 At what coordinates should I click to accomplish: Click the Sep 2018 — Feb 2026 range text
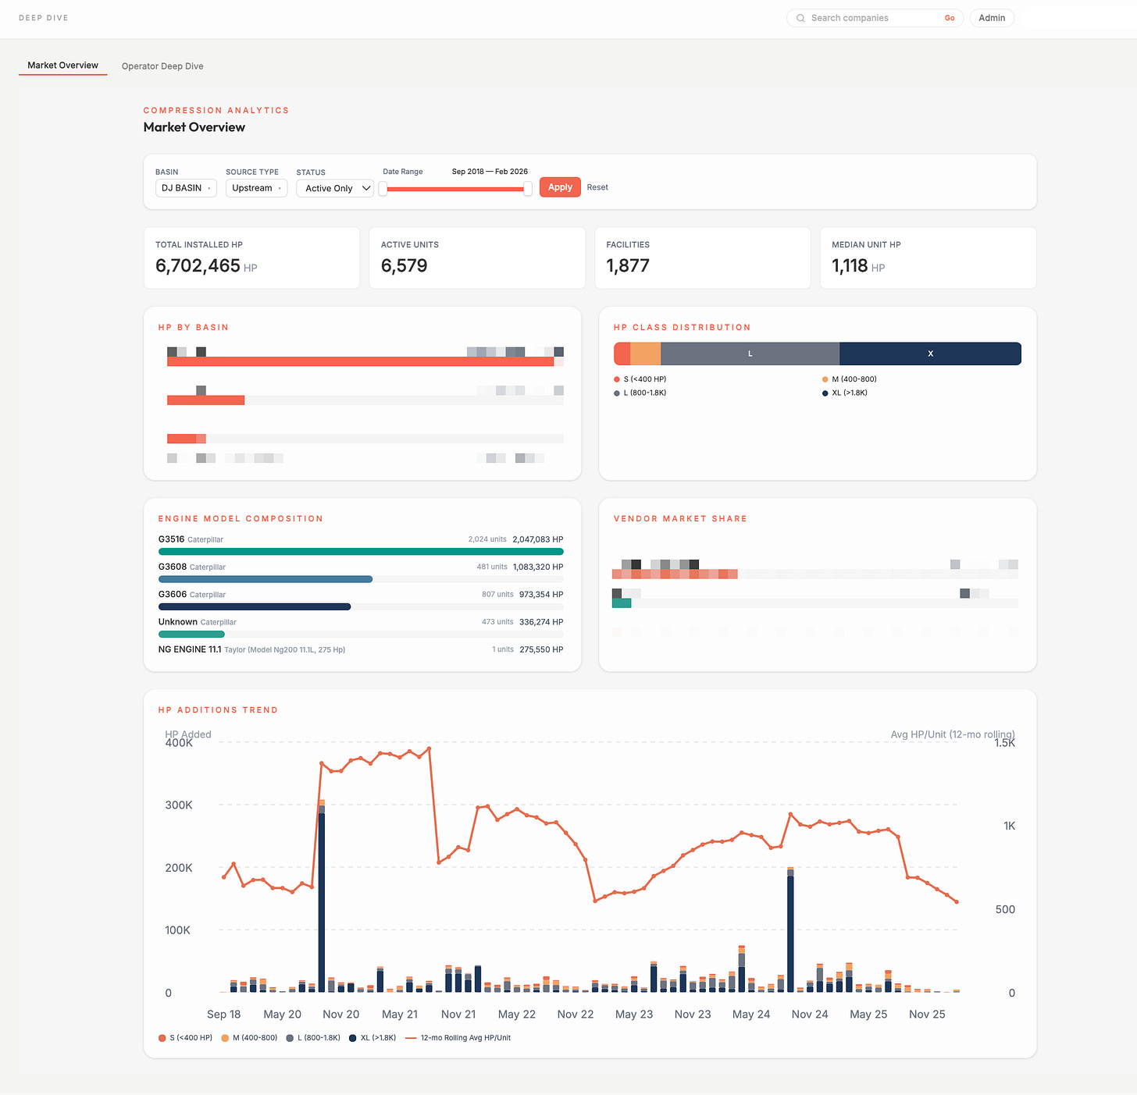pos(490,172)
